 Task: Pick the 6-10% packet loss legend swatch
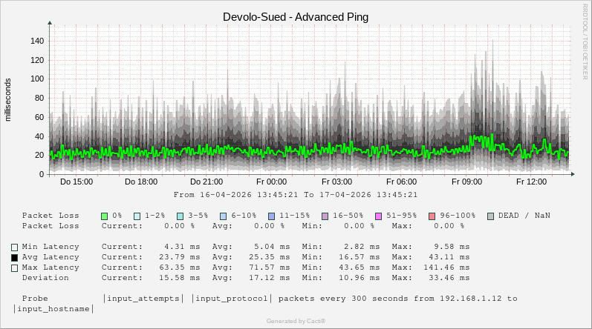(224, 216)
